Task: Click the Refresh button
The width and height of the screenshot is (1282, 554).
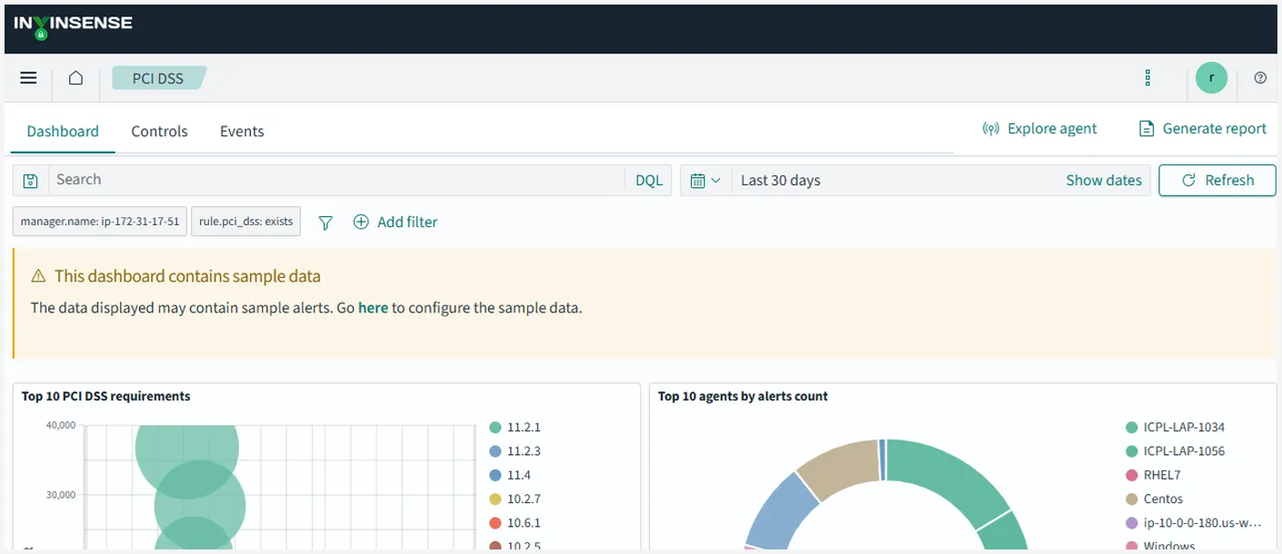Action: [x=1217, y=180]
